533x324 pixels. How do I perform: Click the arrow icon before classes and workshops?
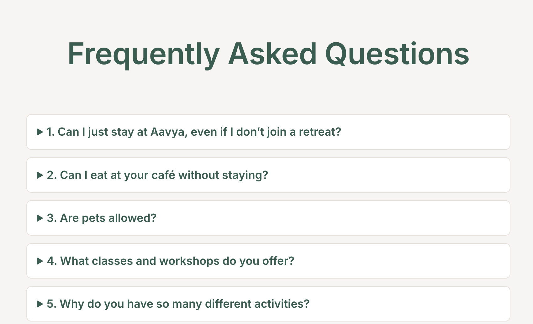click(x=40, y=261)
